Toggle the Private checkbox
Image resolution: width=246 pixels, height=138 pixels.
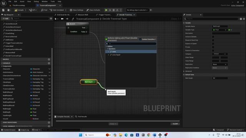click(x=213, y=47)
